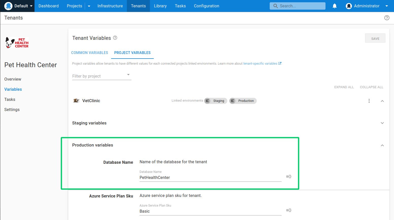
Task: Switch to the COMMON VARIABLES tab
Action: pos(90,53)
